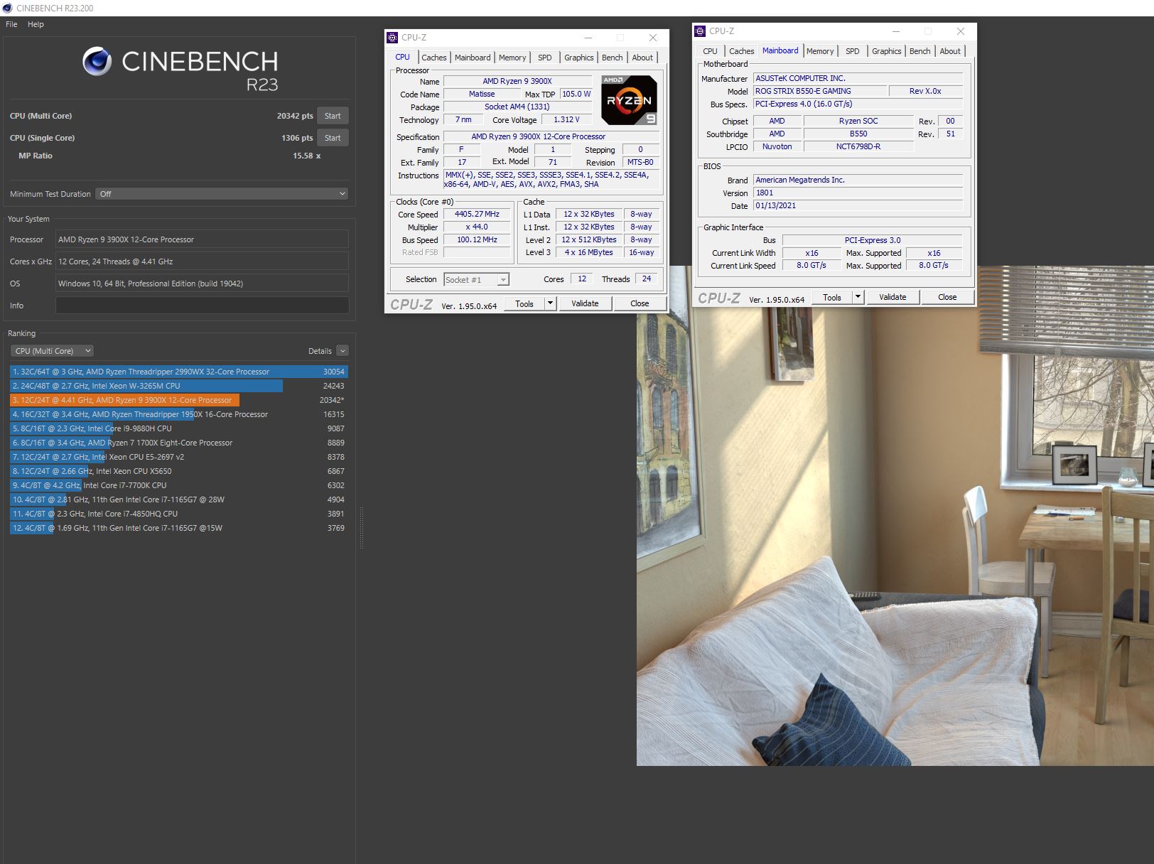Click the Cinebench R23 logo sphere

coord(97,62)
